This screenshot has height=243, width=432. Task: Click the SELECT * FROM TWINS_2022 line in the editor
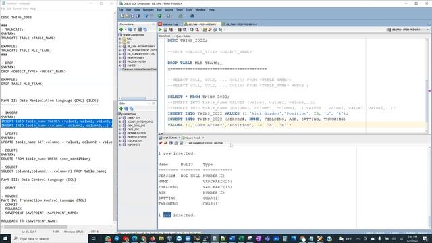point(198,97)
